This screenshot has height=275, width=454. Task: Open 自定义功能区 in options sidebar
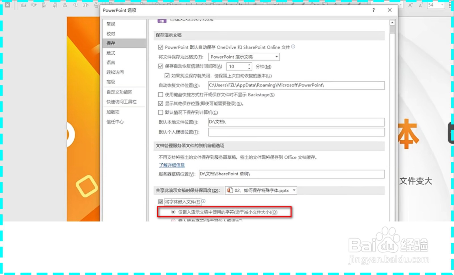(x=124, y=92)
